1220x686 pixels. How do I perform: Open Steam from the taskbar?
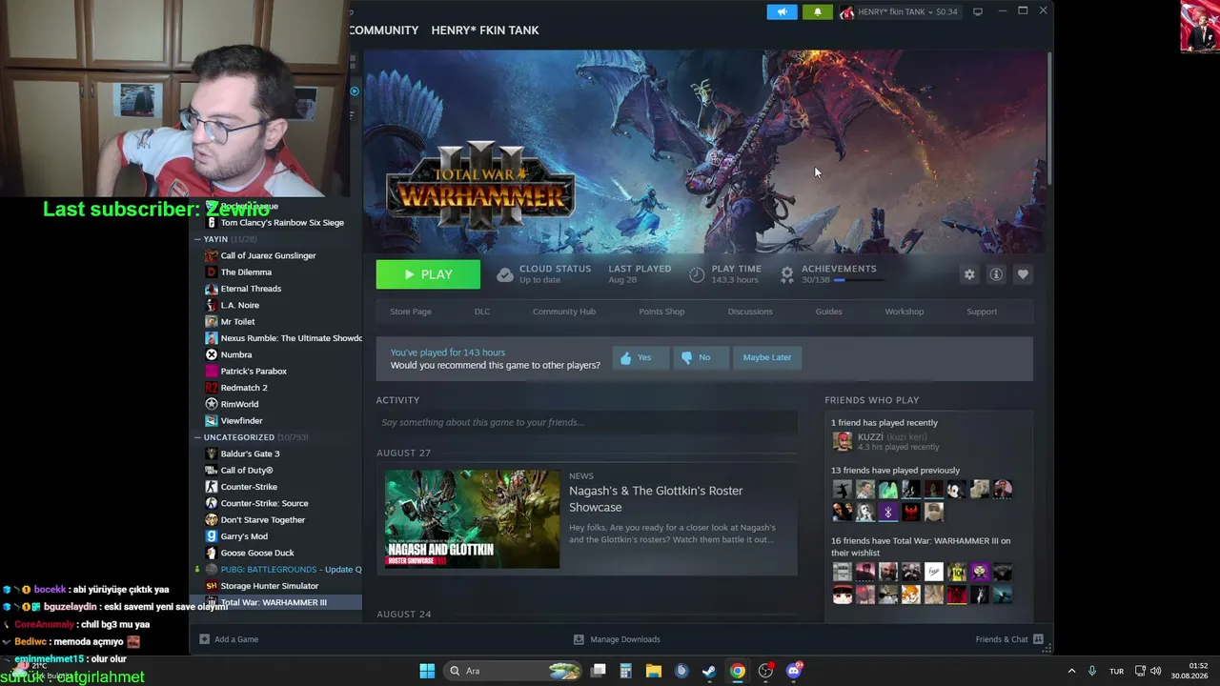coord(709,671)
